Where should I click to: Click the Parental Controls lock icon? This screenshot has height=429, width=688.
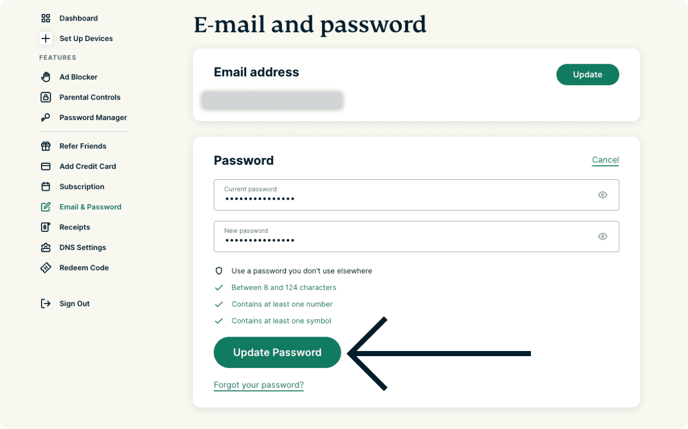click(46, 97)
